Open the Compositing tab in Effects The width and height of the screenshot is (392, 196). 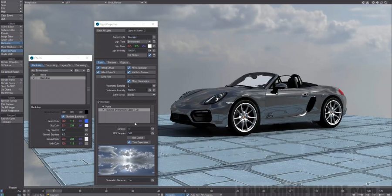(51, 65)
